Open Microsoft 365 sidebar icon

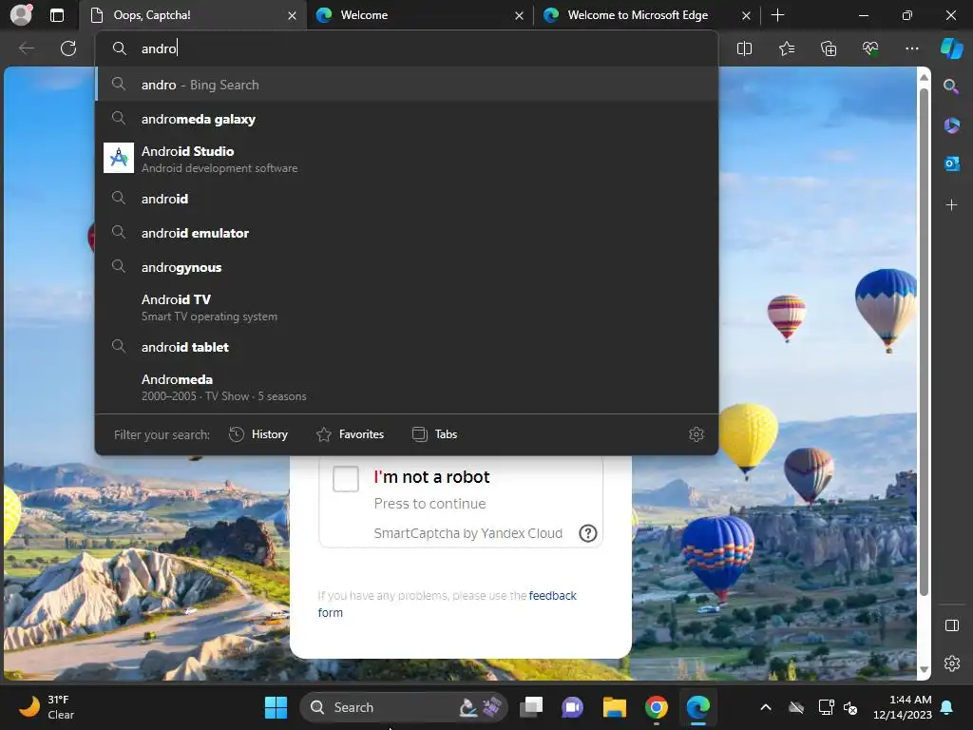click(x=951, y=125)
